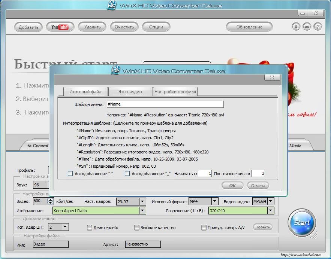Click the Начинать с number field

pyautogui.click(x=205, y=173)
